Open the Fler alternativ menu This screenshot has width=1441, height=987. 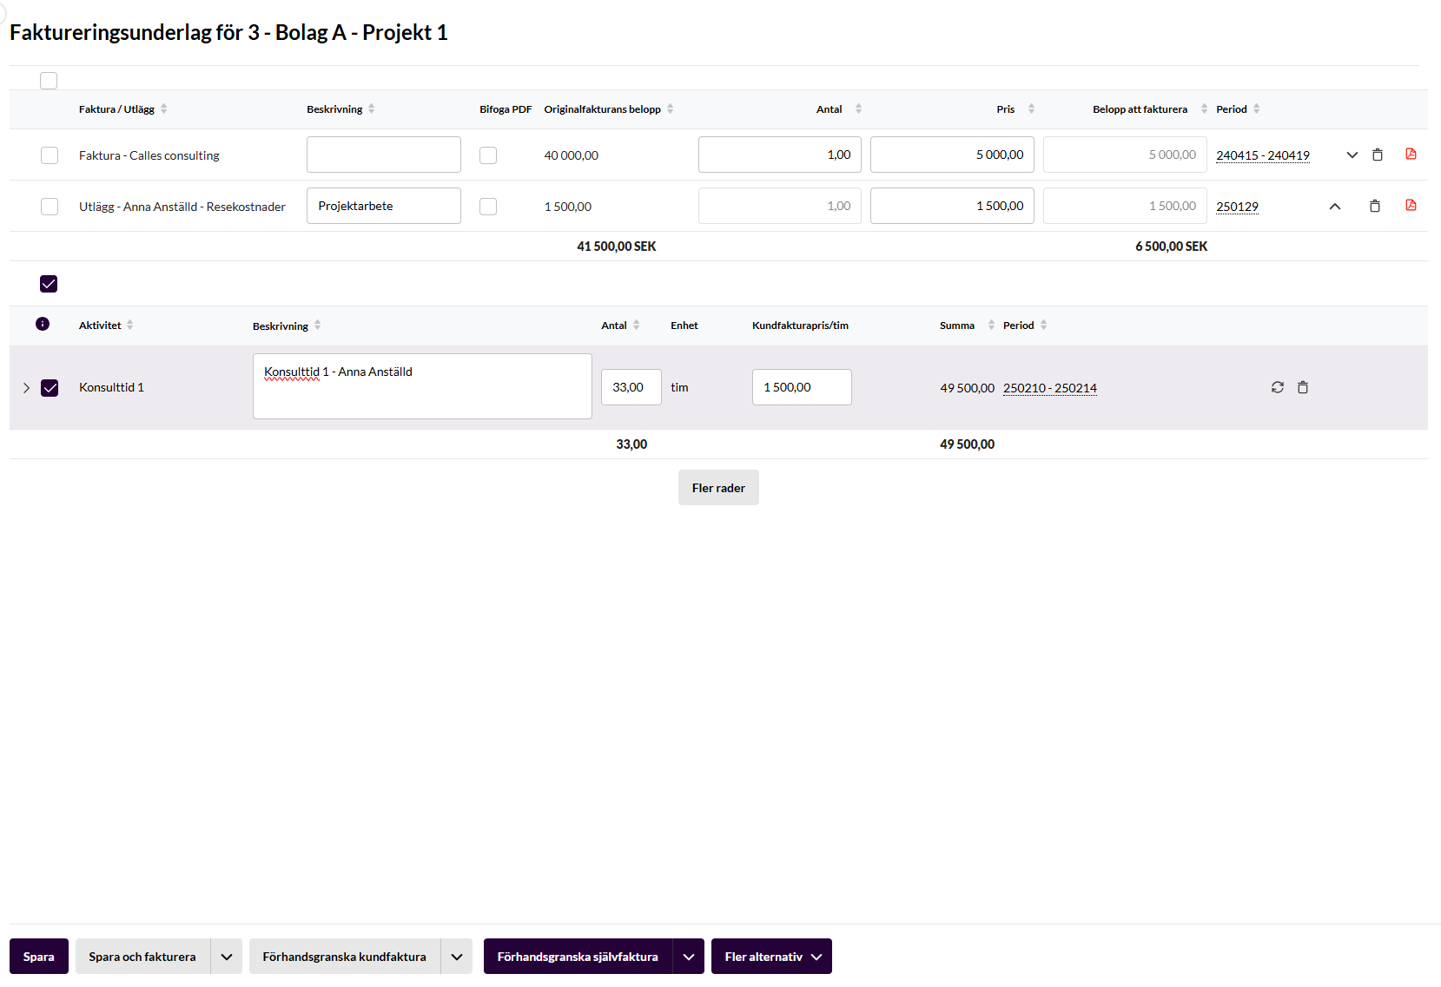click(771, 957)
